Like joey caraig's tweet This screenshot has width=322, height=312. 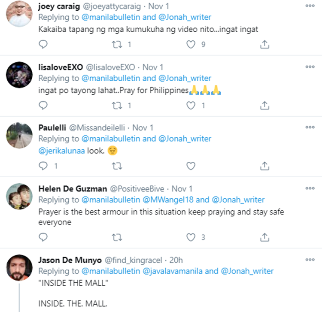[191, 44]
